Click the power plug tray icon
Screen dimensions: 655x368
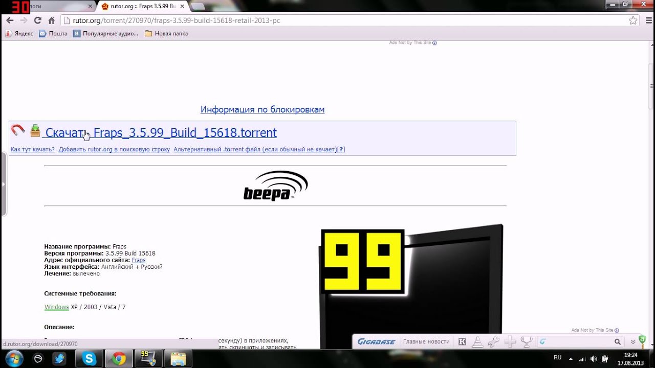click(605, 358)
